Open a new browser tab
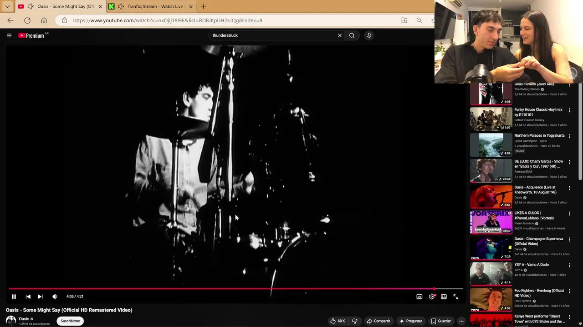The image size is (583, 327). pyautogui.click(x=204, y=6)
